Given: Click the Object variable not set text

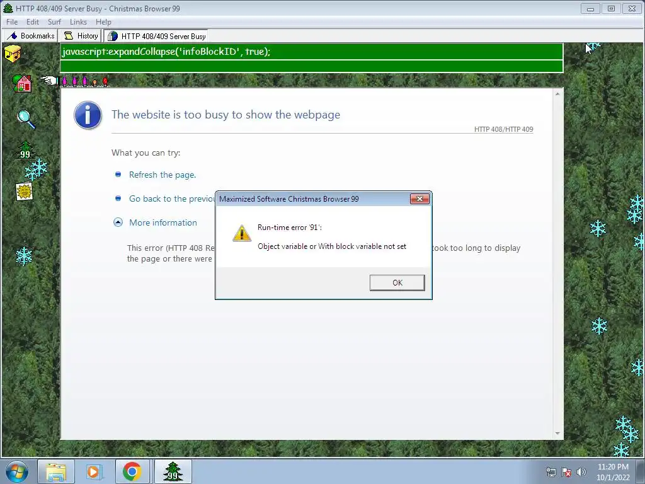Looking at the screenshot, I should (x=332, y=246).
